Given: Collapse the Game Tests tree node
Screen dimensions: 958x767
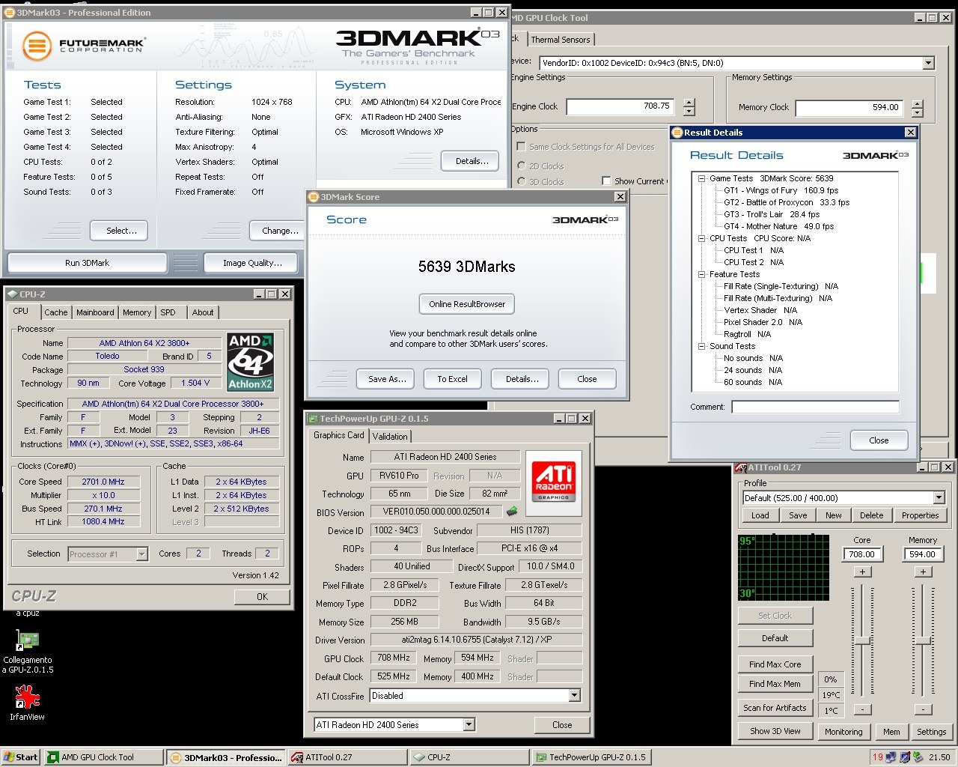Looking at the screenshot, I should coord(701,178).
